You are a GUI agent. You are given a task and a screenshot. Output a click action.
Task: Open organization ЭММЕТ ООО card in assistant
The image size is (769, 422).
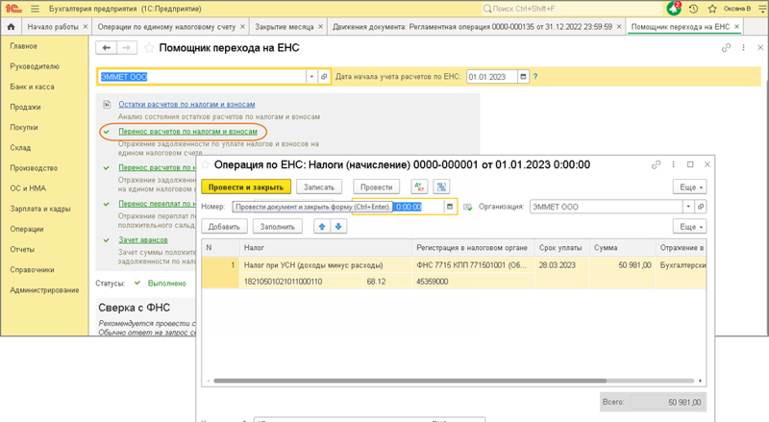pyautogui.click(x=324, y=77)
